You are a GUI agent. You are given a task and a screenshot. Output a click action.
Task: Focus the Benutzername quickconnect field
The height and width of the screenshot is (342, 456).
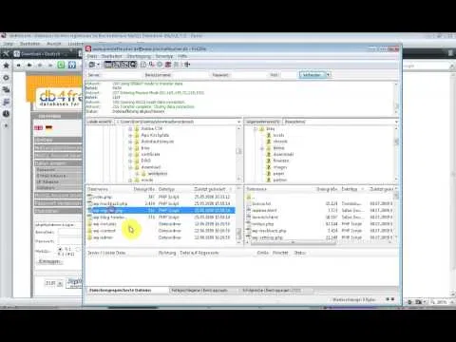(x=191, y=75)
